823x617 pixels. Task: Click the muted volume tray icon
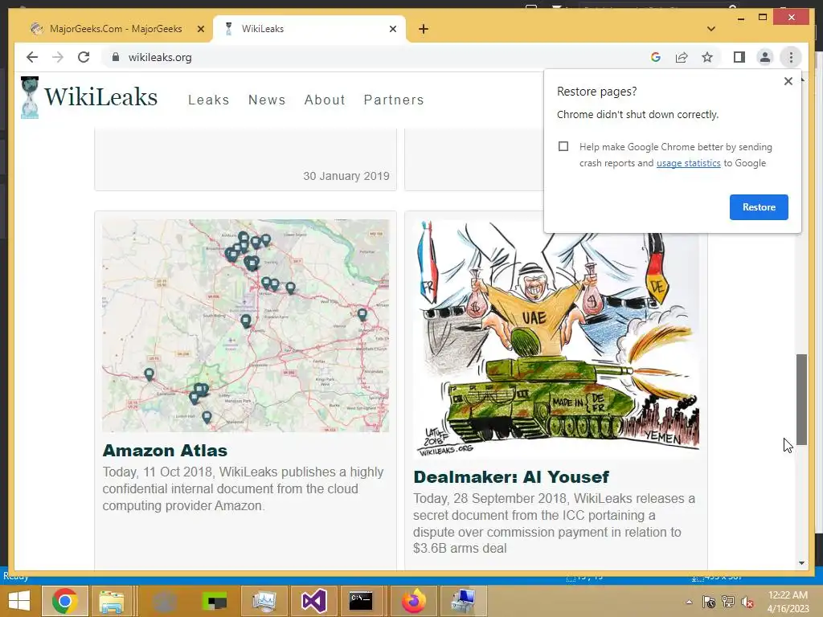click(747, 602)
